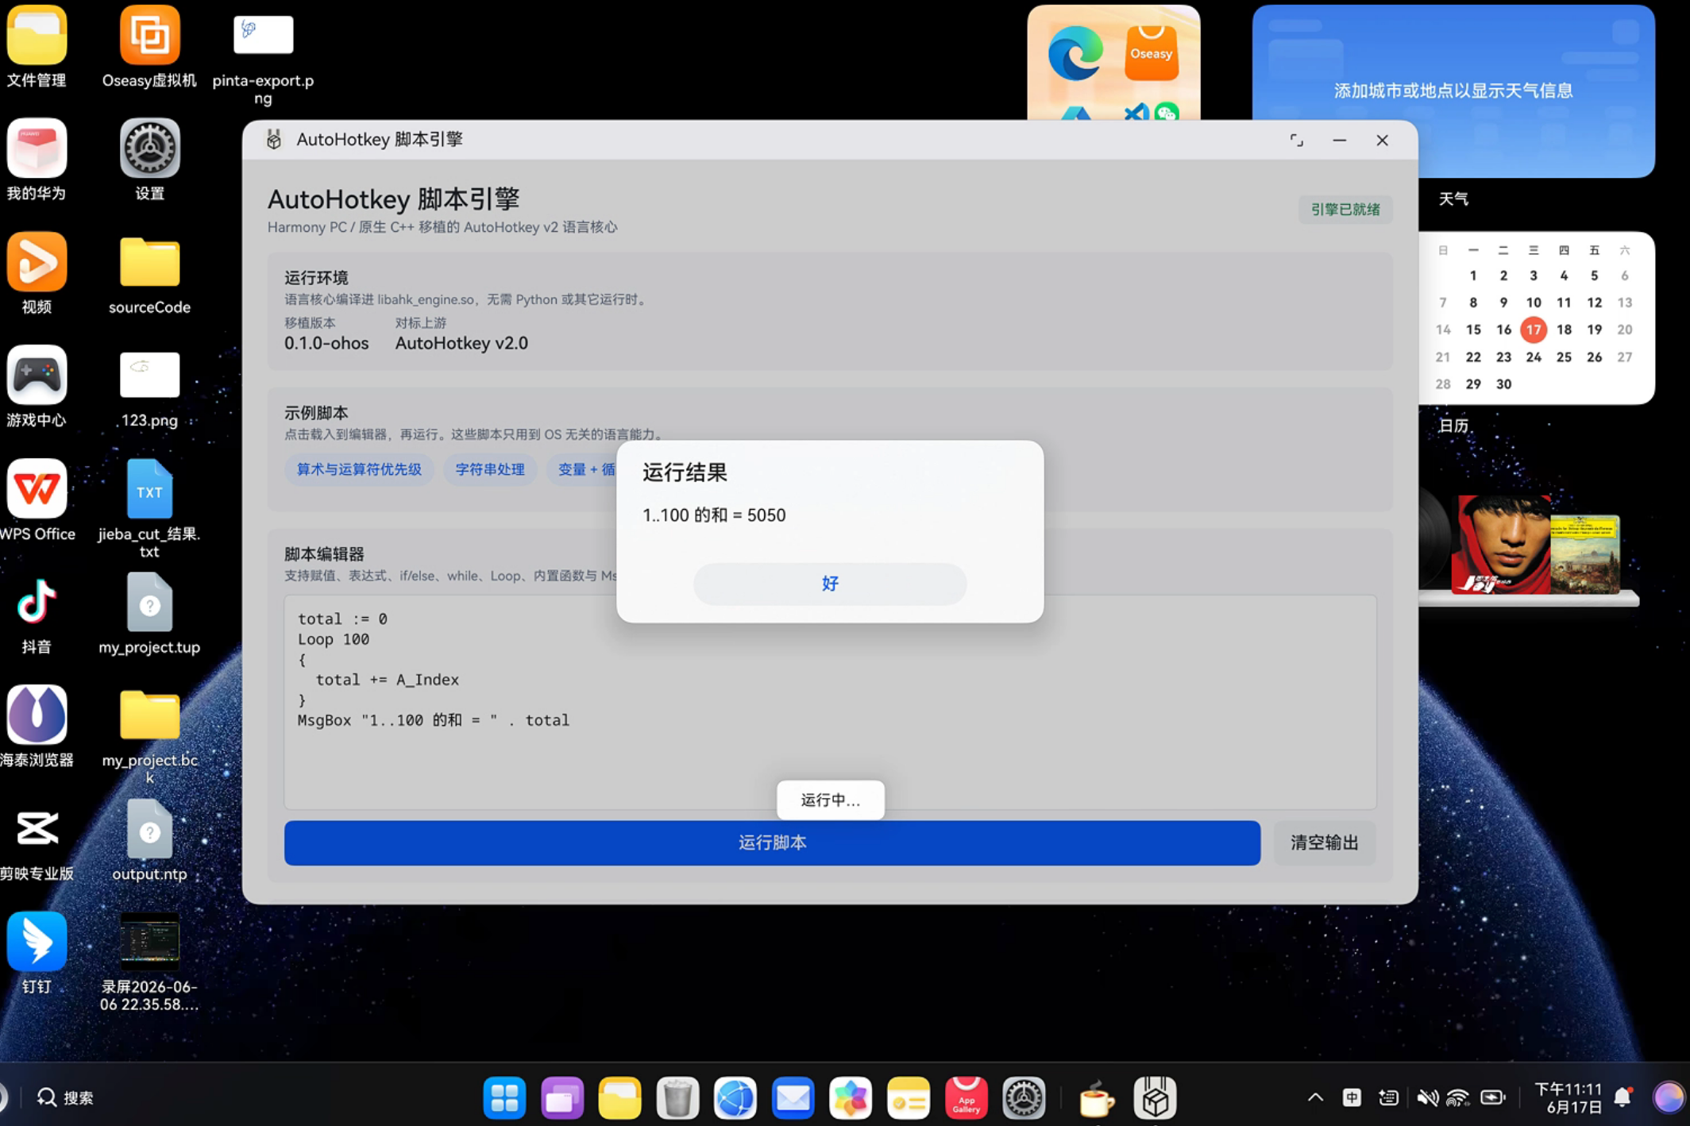Load the 字符串处理 sample script

coord(490,469)
